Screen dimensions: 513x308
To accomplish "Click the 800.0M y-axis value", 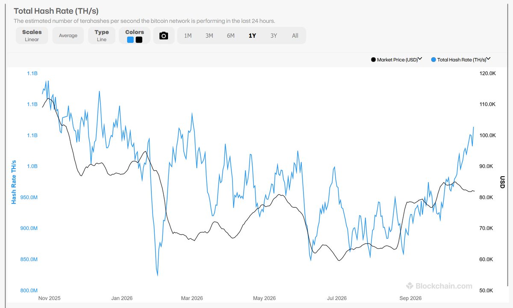I will pos(29,291).
